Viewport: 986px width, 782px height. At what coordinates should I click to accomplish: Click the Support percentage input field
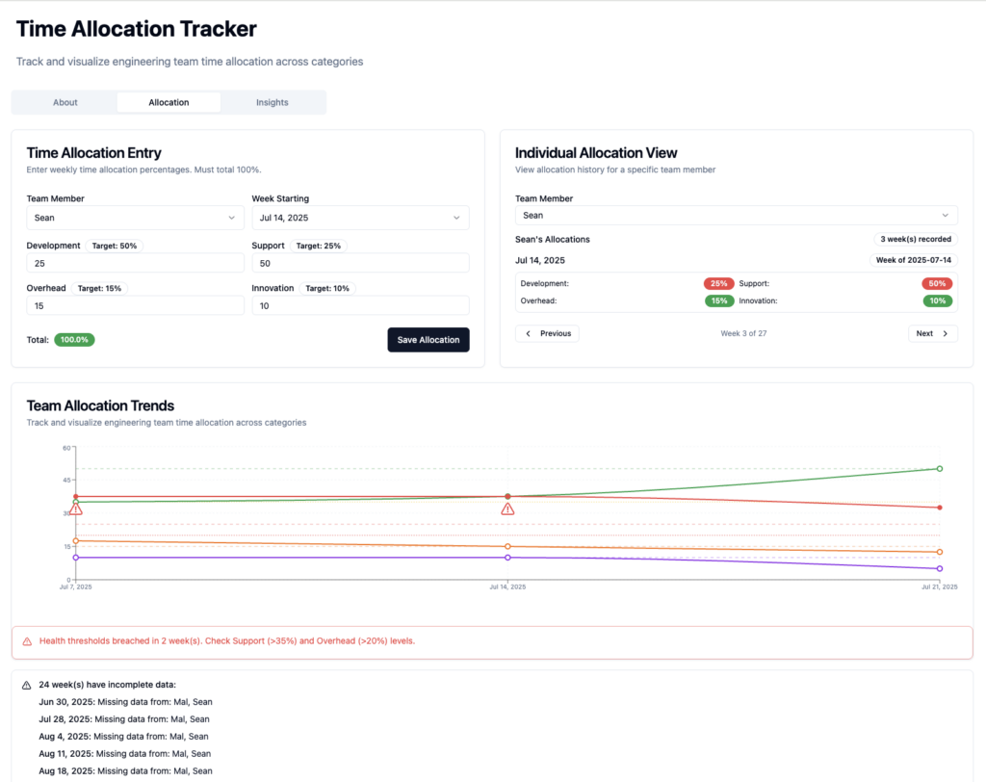tap(360, 263)
